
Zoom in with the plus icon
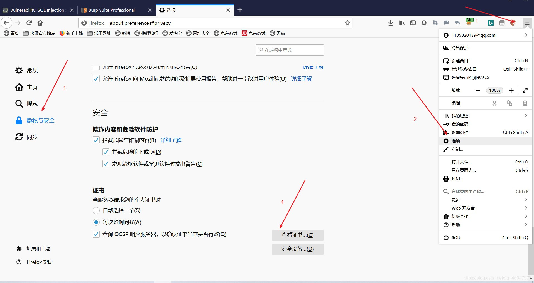coord(511,90)
